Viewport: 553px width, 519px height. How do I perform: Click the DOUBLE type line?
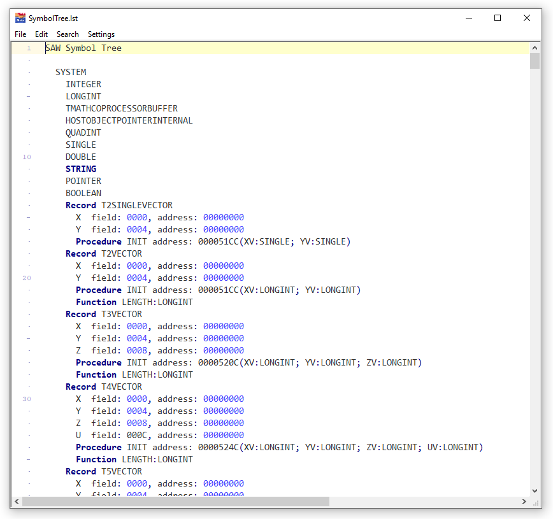pyautogui.click(x=81, y=157)
